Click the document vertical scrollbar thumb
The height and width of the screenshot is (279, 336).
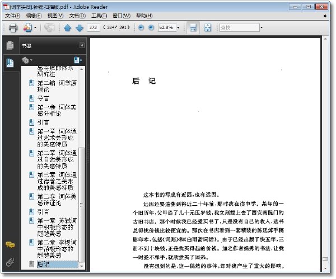(325, 259)
